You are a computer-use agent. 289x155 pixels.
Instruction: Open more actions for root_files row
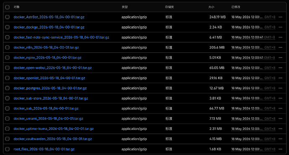280,149
